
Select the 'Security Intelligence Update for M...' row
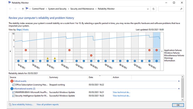click(95, 96)
